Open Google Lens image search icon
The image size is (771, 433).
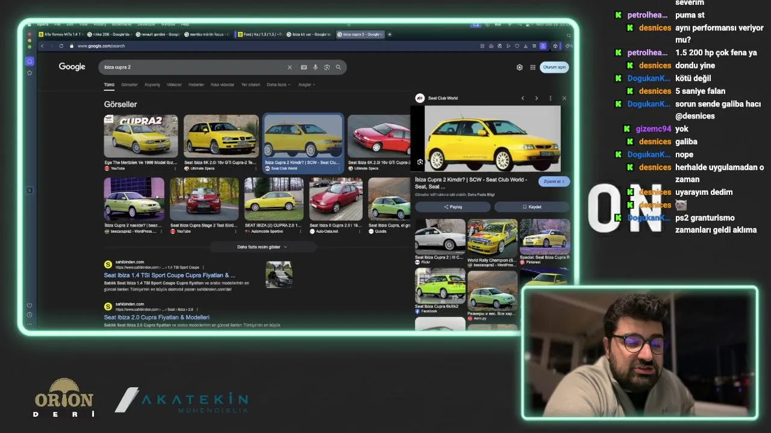click(x=326, y=67)
